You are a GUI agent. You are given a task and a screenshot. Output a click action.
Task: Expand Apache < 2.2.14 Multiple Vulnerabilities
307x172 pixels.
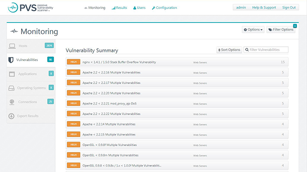(x=177, y=124)
